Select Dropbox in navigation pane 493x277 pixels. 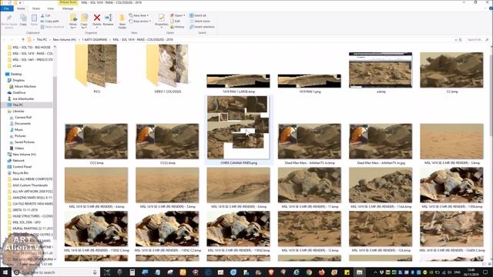[x=18, y=80]
